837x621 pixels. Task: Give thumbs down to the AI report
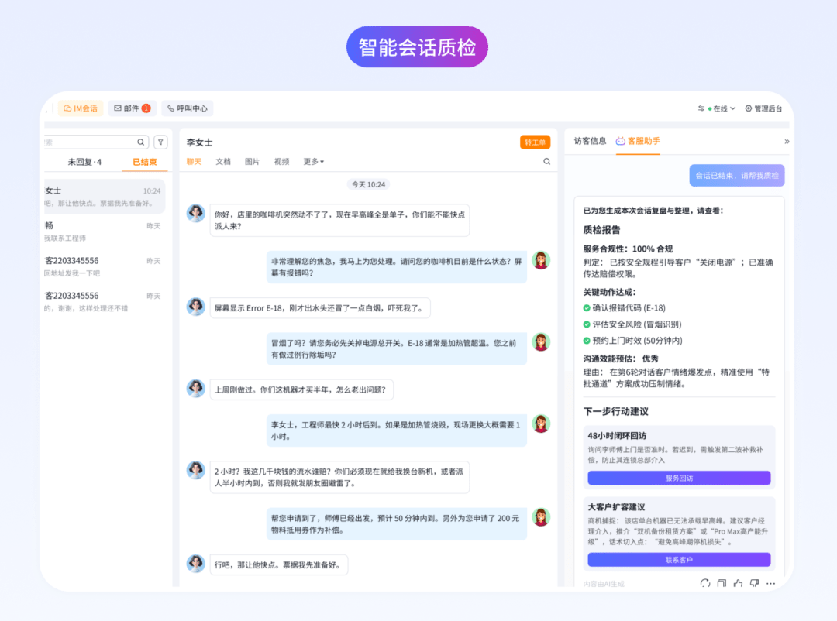[x=754, y=584]
